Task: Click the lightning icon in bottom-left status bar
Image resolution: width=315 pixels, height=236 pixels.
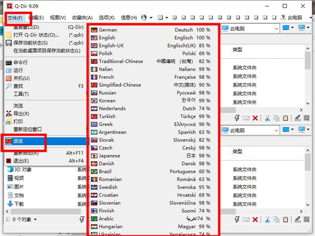Action: click(81, 219)
